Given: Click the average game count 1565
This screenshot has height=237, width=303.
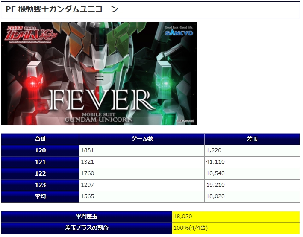Looking at the screenshot, I should point(88,196).
